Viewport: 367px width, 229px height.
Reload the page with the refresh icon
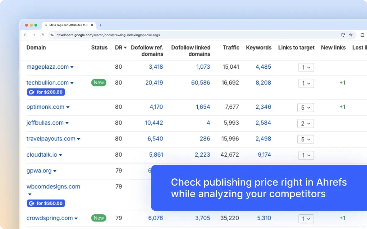[x=42, y=35]
